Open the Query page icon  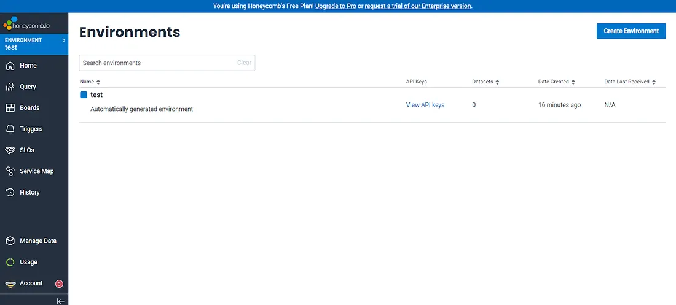[10, 87]
